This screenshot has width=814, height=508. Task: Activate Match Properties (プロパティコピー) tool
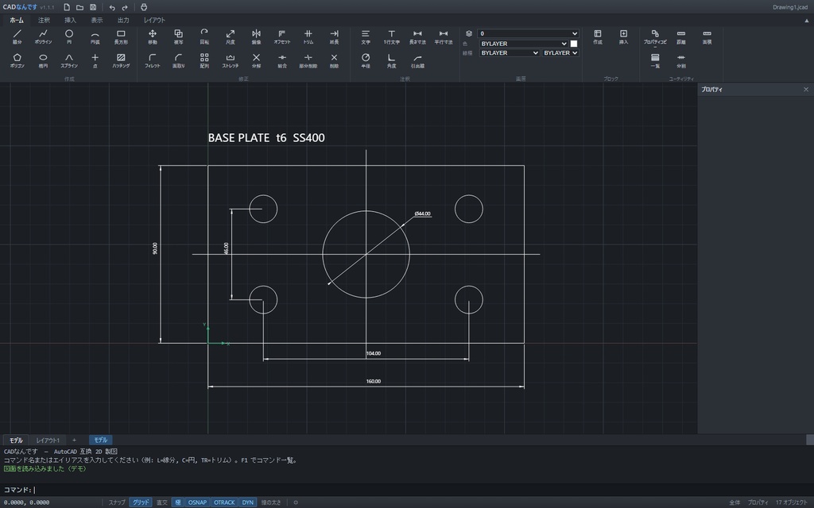[655, 37]
